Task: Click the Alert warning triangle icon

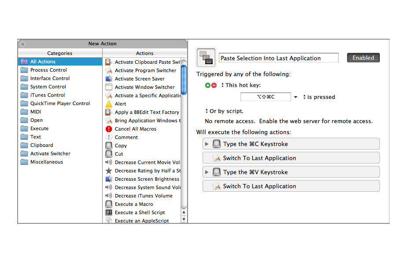Action: coord(109,104)
